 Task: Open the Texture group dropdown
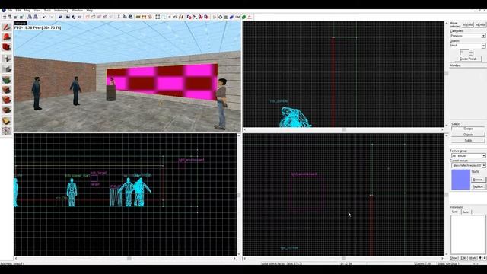click(x=468, y=155)
